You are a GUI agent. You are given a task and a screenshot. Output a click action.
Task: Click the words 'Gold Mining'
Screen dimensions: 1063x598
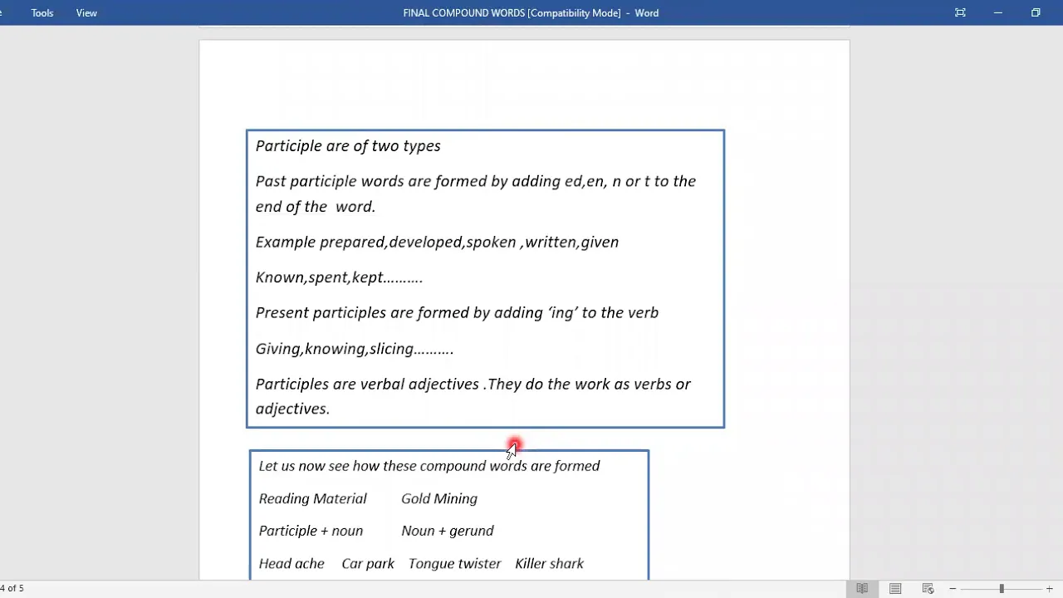click(439, 498)
